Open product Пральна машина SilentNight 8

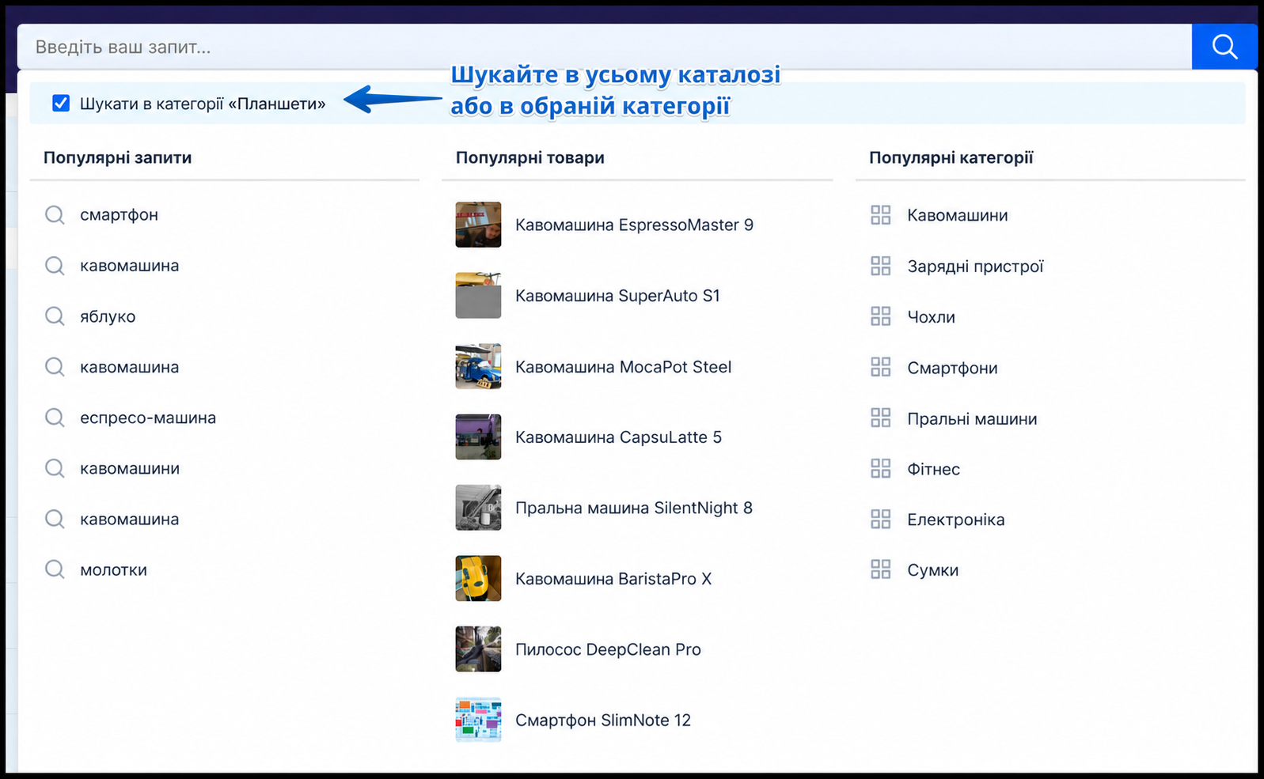[x=633, y=508]
